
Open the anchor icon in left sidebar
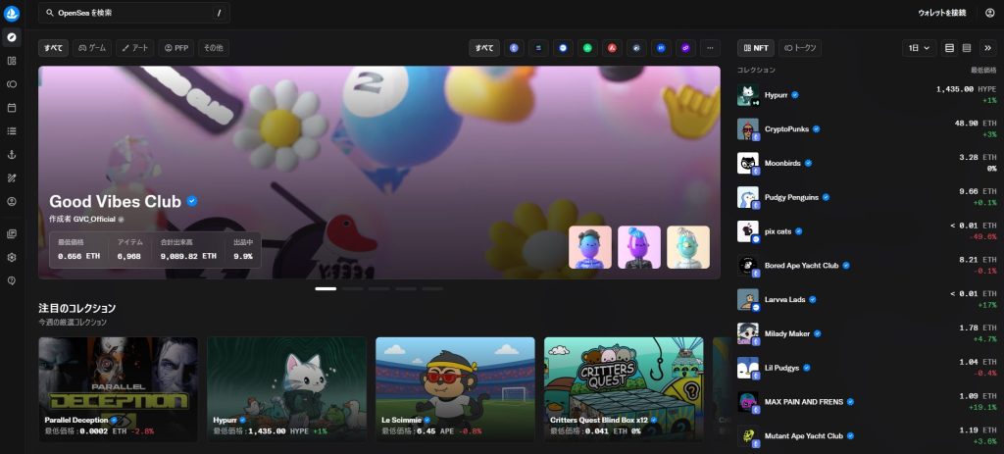pyautogui.click(x=12, y=154)
